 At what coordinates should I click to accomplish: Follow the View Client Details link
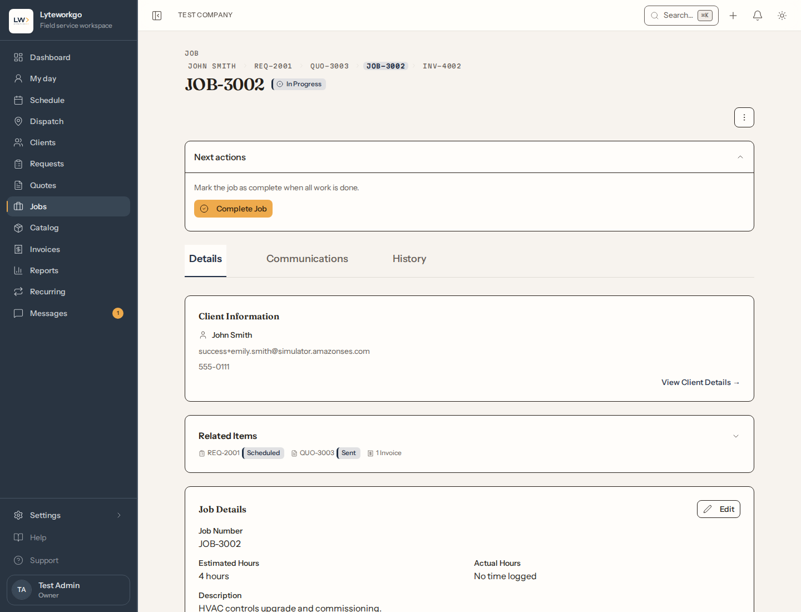[x=700, y=382]
